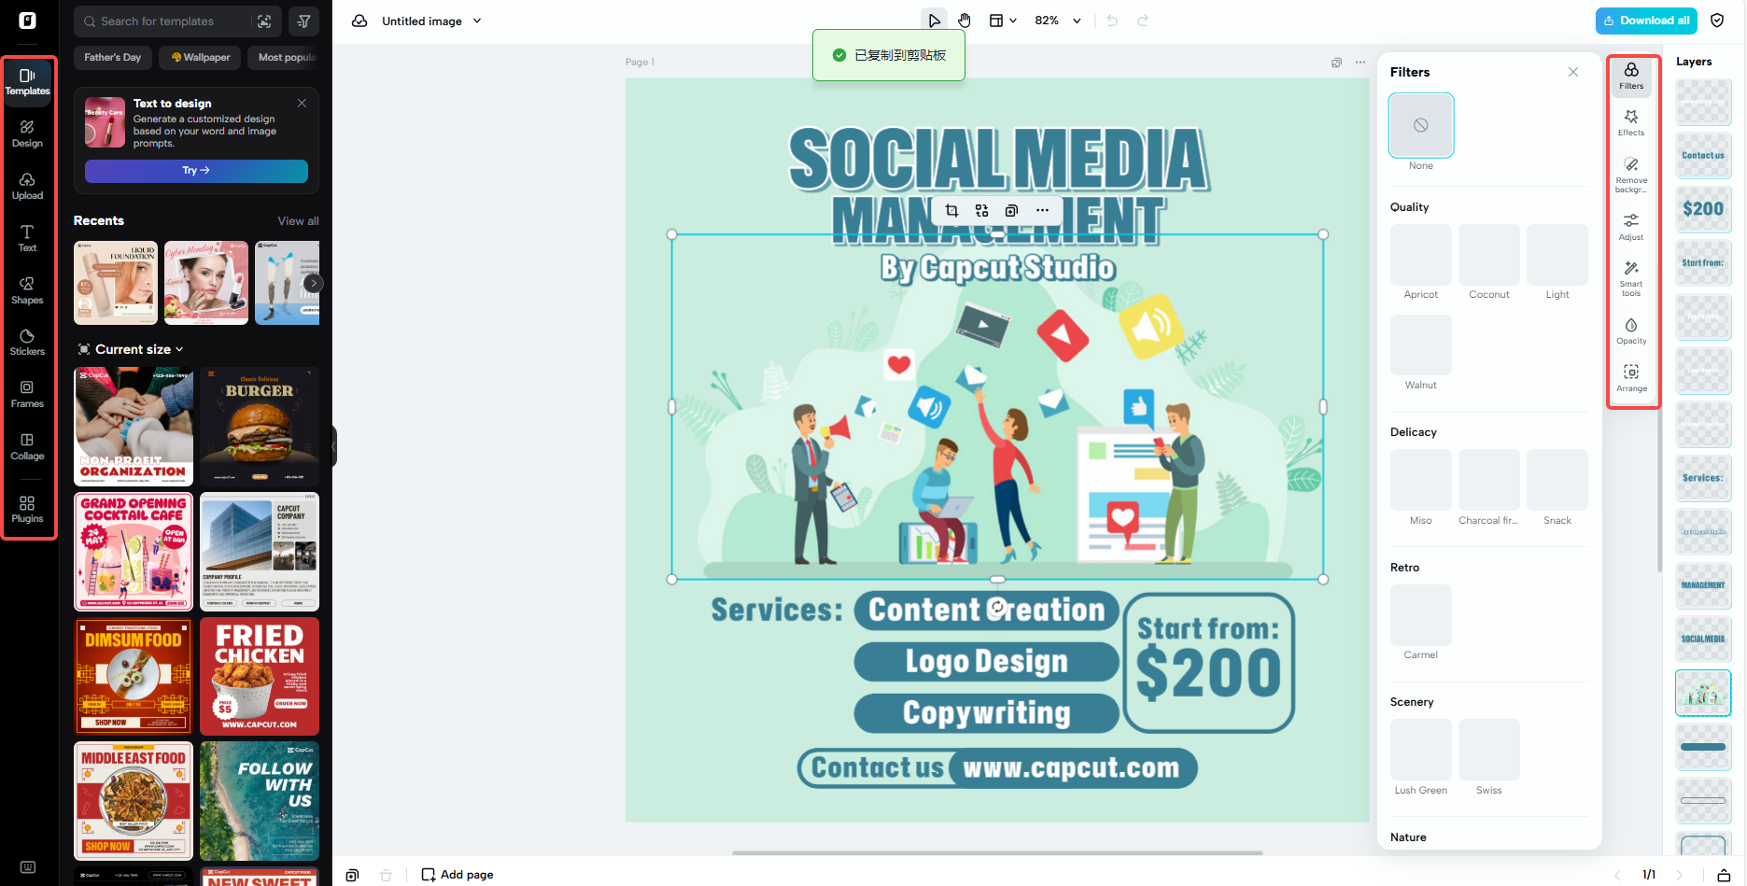
Task: Choose the Burger template
Action: (260, 427)
